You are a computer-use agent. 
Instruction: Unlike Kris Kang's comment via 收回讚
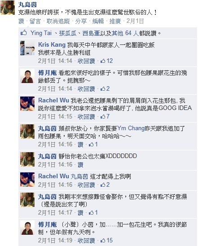86,61
